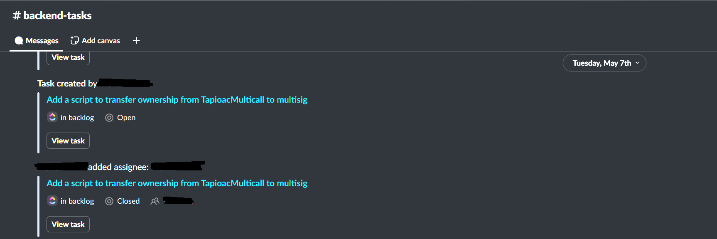This screenshot has width=717, height=239.
Task: Click the plus icon next to Add canvas
Action: [136, 40]
